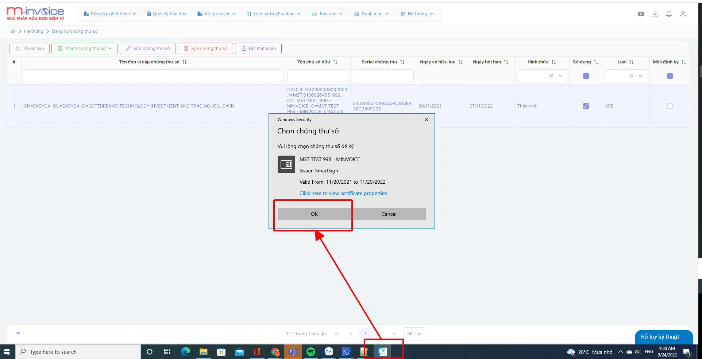
Task: Click Type here to search box
Action: tap(78, 352)
